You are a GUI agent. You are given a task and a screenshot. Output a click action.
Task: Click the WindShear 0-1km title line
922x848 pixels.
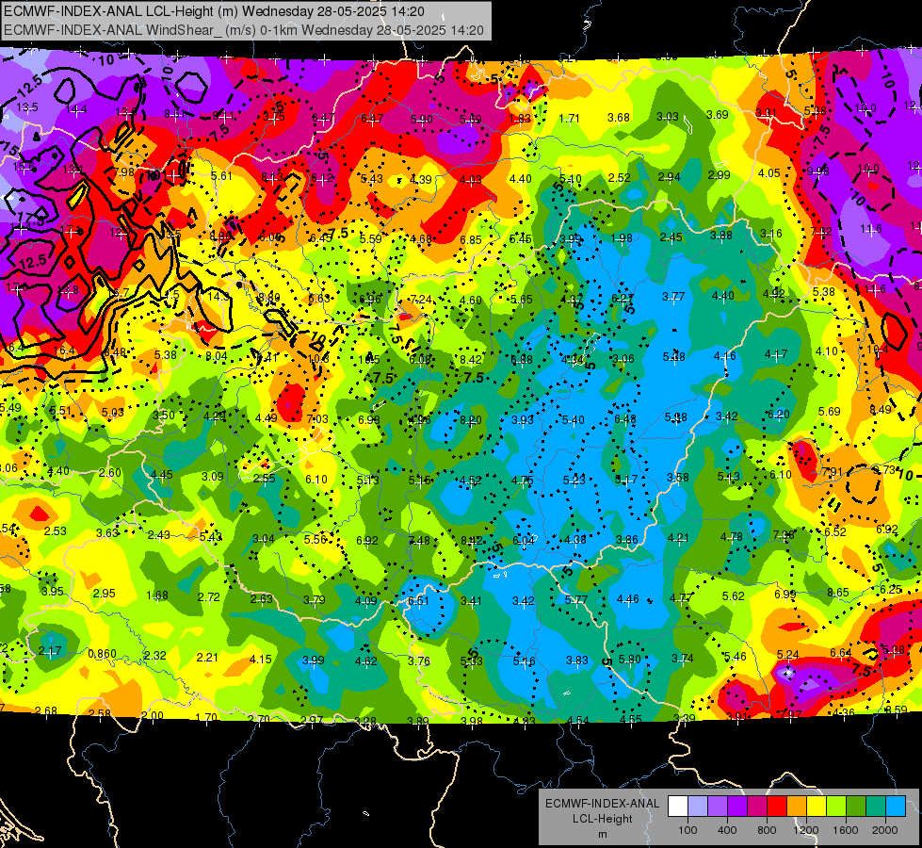[243, 30]
